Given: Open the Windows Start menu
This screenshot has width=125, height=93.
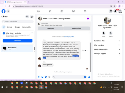Looking at the screenshot, I should pyautogui.click(x=2, y=87).
